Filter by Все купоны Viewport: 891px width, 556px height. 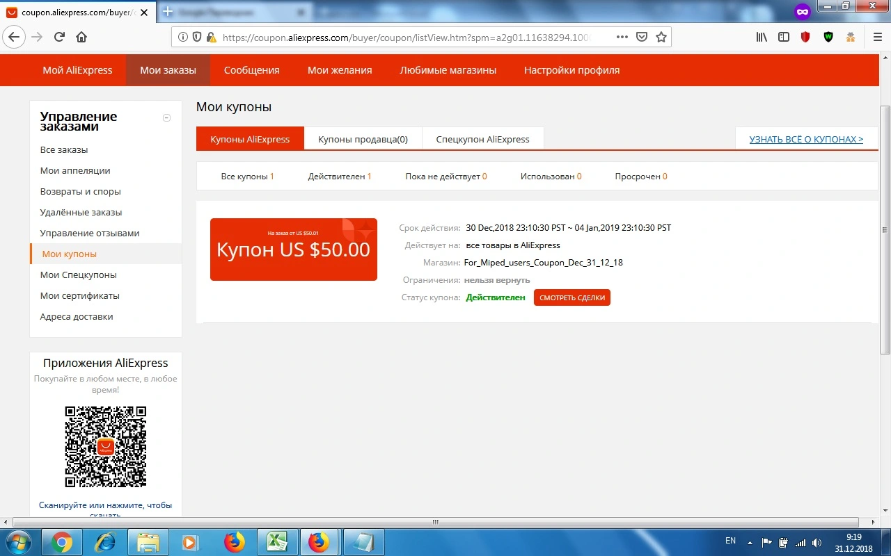(x=247, y=177)
